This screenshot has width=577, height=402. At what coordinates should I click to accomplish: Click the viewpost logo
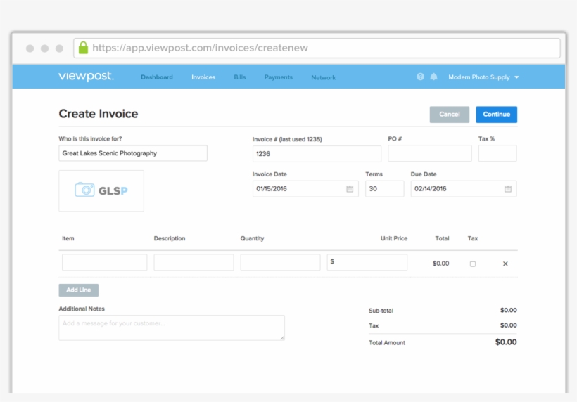pos(86,77)
